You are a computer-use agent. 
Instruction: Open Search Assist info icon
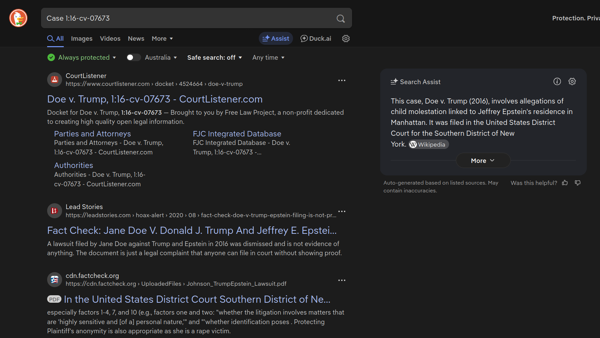click(x=557, y=81)
